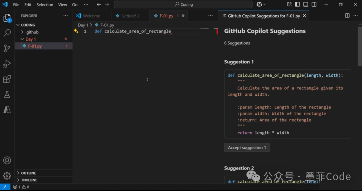Image resolution: width=362 pixels, height=191 pixels.
Task: Click the remote window indicator in status bar
Action: 5,187
